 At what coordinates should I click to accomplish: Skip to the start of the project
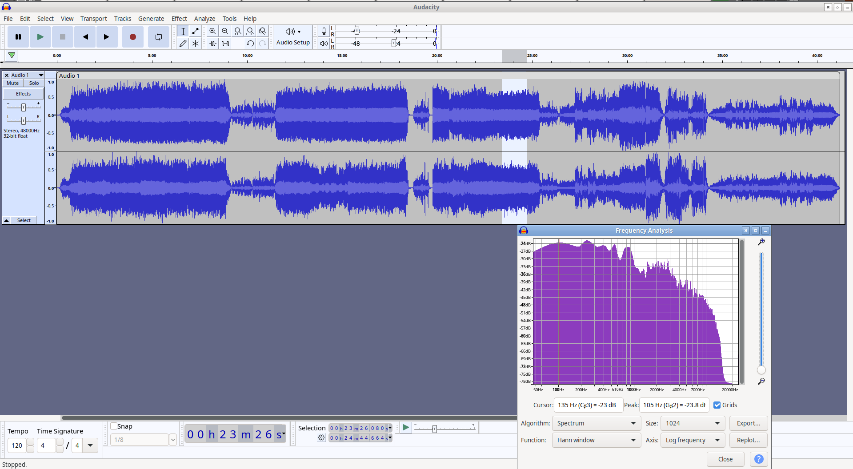point(85,37)
